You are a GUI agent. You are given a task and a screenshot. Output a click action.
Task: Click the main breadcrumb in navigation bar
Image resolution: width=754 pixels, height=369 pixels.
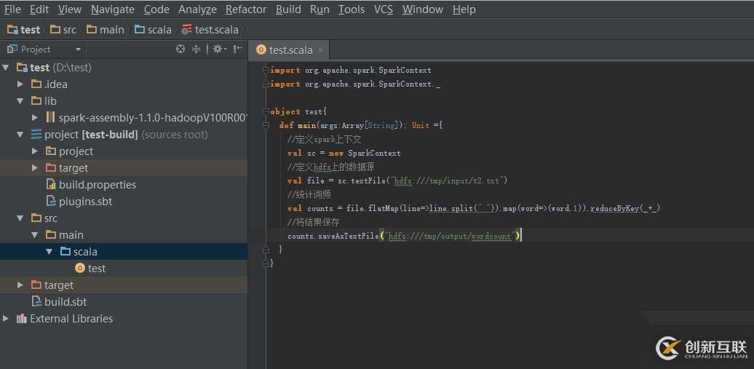pyautogui.click(x=106, y=30)
